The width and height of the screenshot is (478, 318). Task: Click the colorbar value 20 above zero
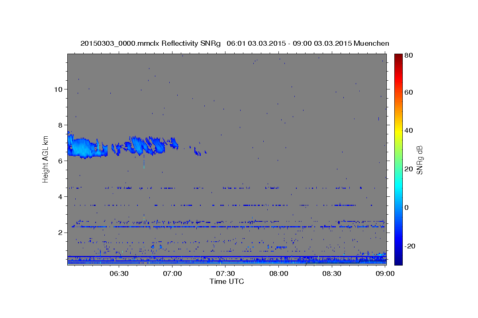pyautogui.click(x=408, y=169)
